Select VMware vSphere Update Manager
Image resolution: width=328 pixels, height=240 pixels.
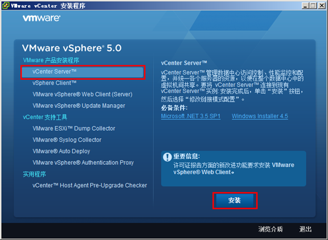click(x=79, y=106)
